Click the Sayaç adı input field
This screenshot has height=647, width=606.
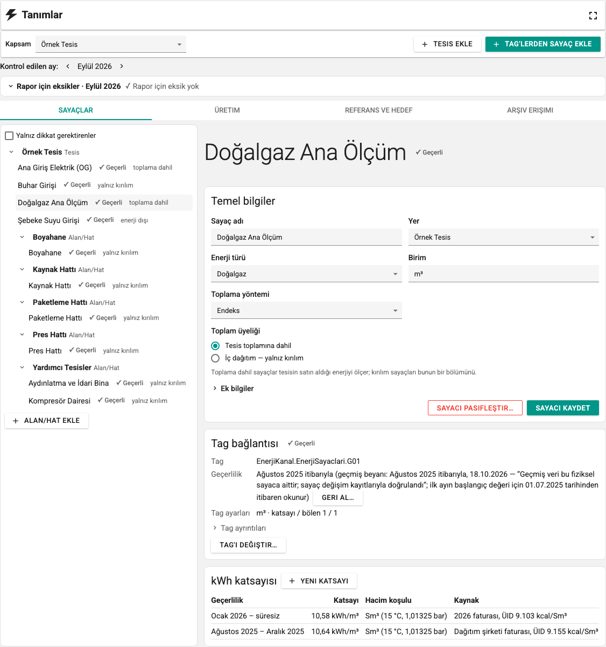click(x=306, y=237)
